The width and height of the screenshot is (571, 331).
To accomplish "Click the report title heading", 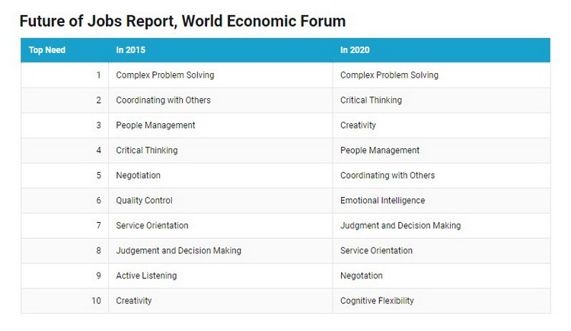I will (x=182, y=21).
